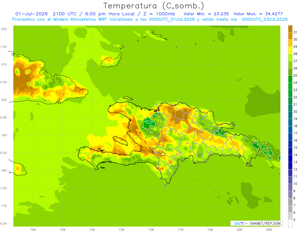This screenshot has width=302, height=233.
Task: Click the '17N' latitude axis label
Action: pos(4,206)
